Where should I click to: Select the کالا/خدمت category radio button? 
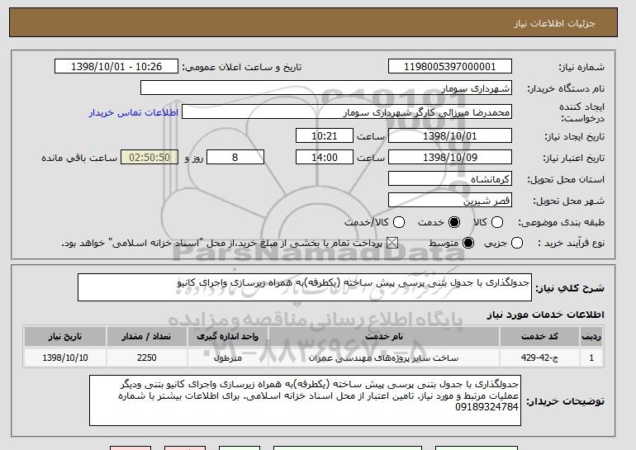tap(399, 222)
